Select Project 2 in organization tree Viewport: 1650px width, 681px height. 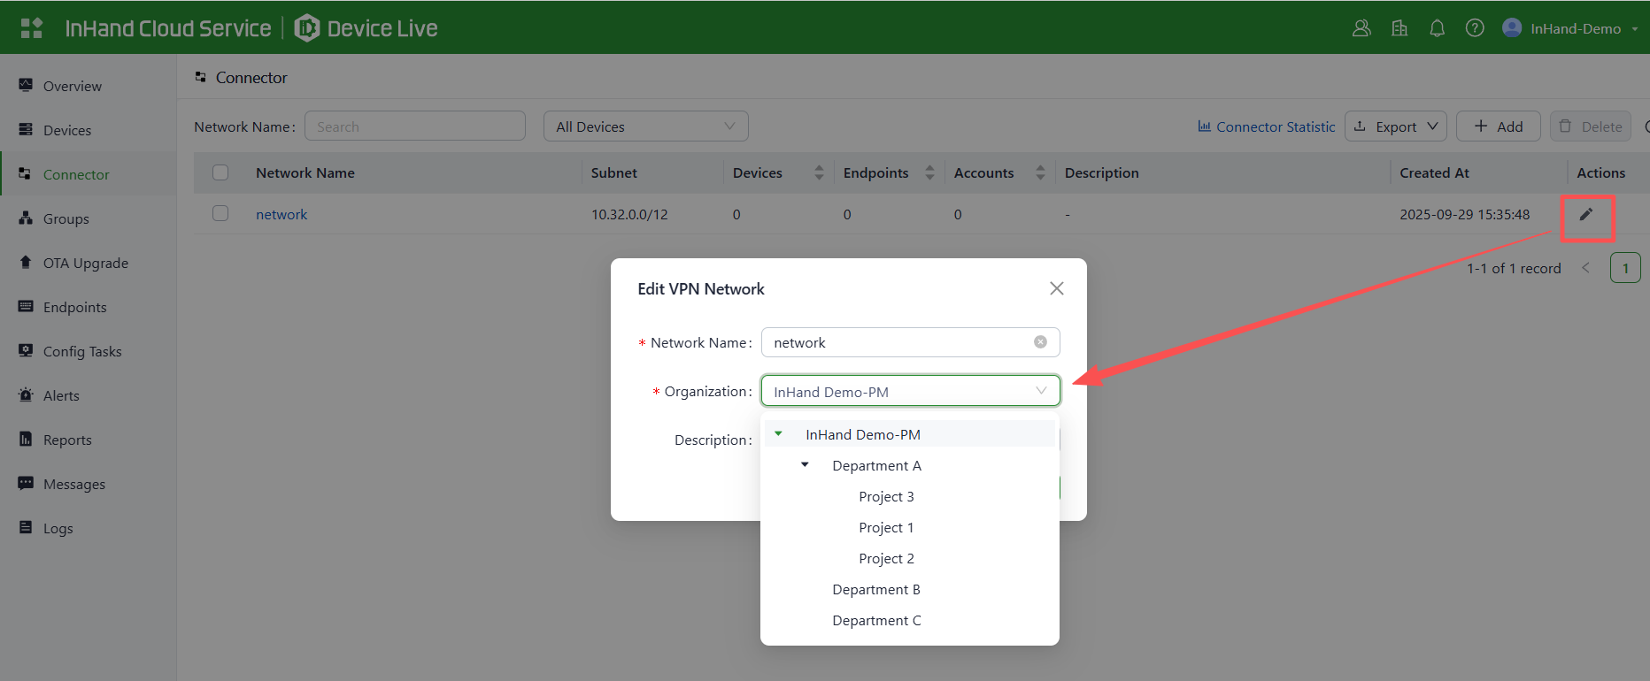886,558
